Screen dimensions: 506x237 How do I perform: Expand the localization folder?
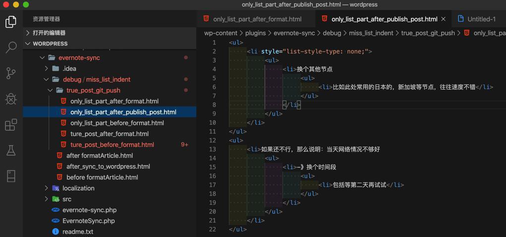point(47,188)
